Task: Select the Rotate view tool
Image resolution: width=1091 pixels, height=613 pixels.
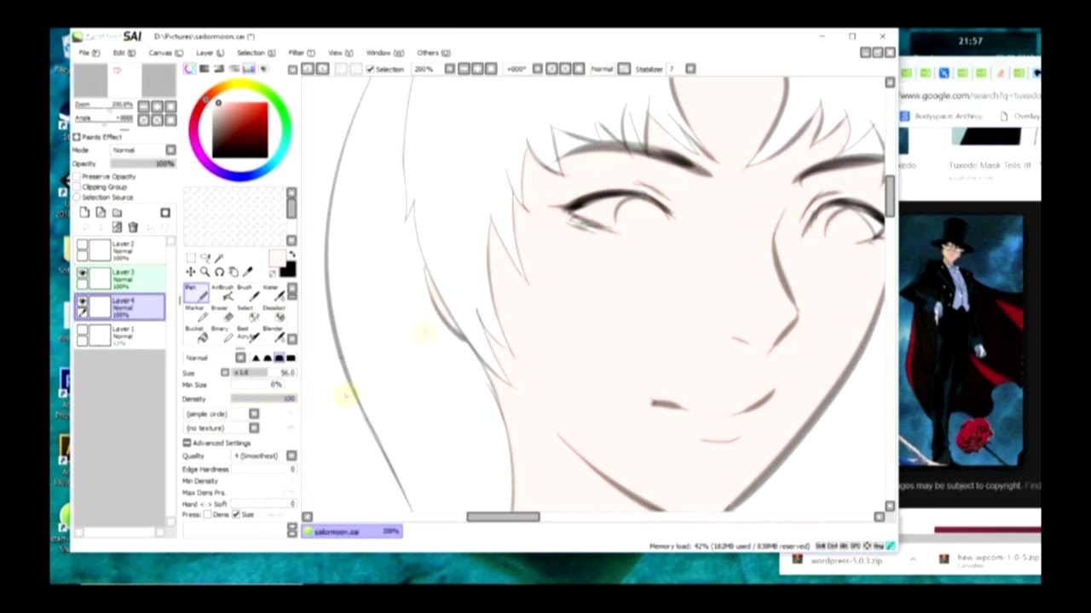Action: click(219, 272)
